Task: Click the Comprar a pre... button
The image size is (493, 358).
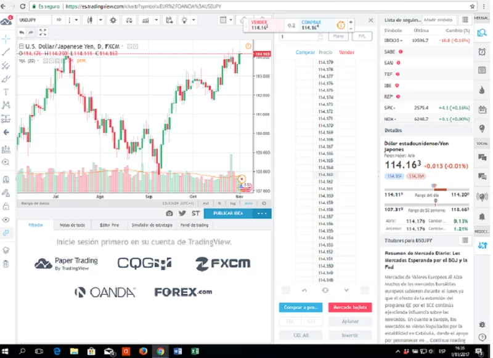Action: pyautogui.click(x=301, y=307)
